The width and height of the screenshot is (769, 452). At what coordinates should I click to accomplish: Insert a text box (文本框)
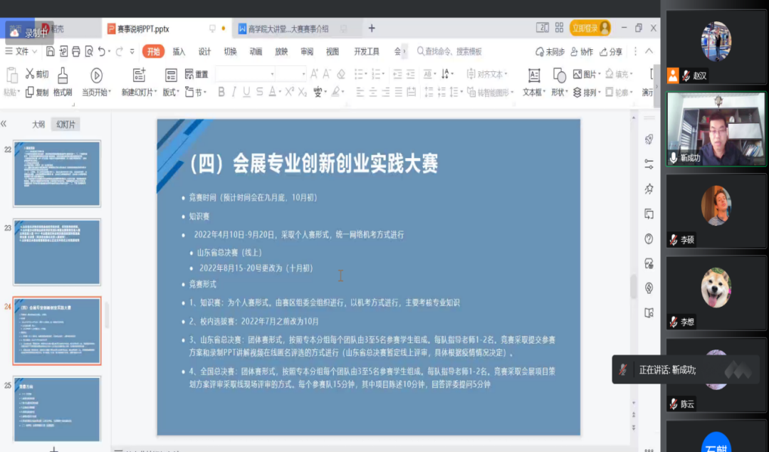point(533,75)
